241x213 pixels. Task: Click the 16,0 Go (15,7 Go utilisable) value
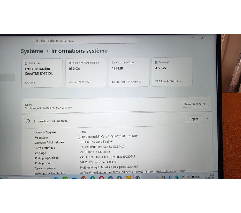(96, 142)
